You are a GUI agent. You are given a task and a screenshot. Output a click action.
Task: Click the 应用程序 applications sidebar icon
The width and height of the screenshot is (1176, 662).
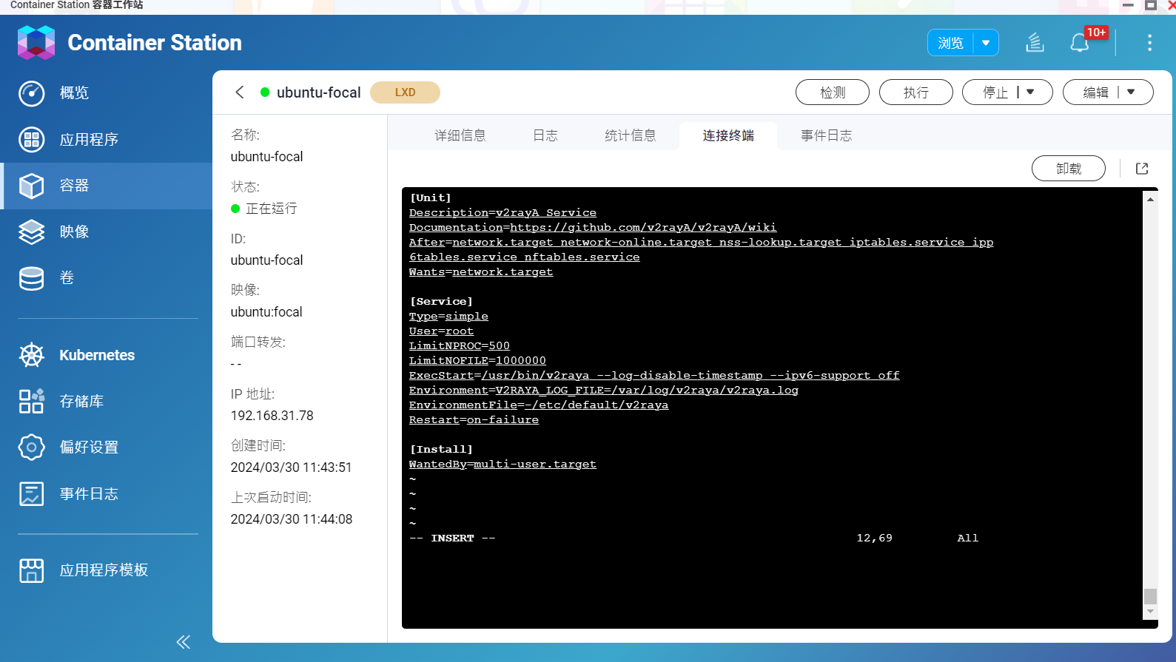(x=31, y=139)
